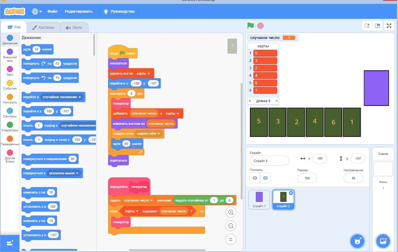Click the green flag to run project
Image resolution: width=398 pixels, height=252 pixels.
coord(250,26)
